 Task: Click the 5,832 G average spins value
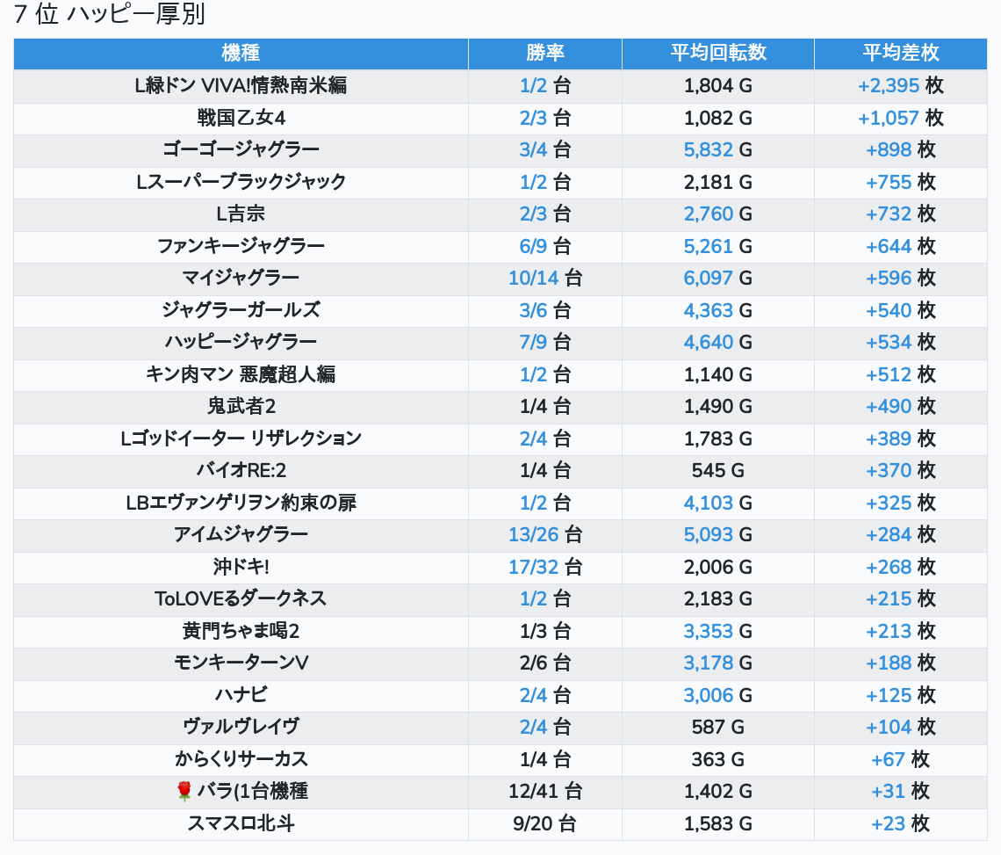pyautogui.click(x=718, y=150)
